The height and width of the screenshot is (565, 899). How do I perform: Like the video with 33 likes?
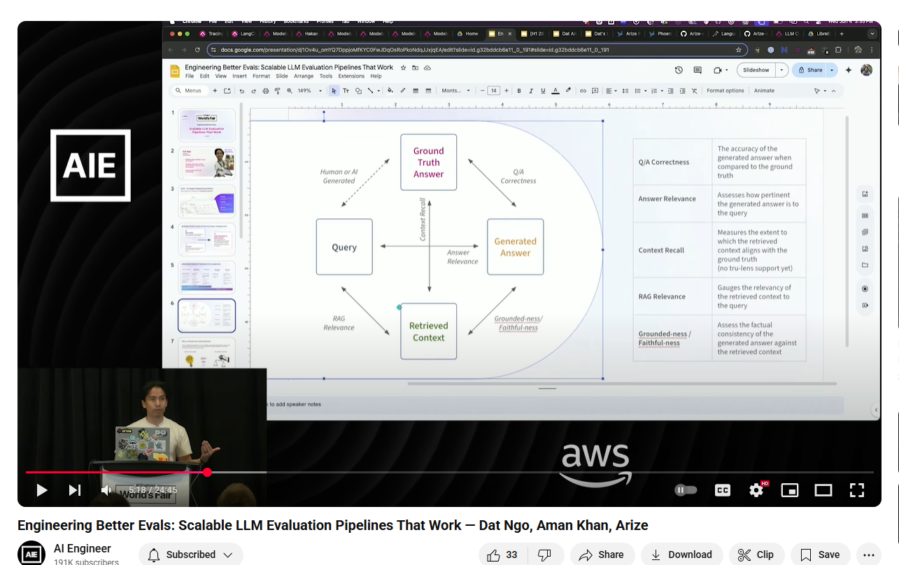point(503,555)
